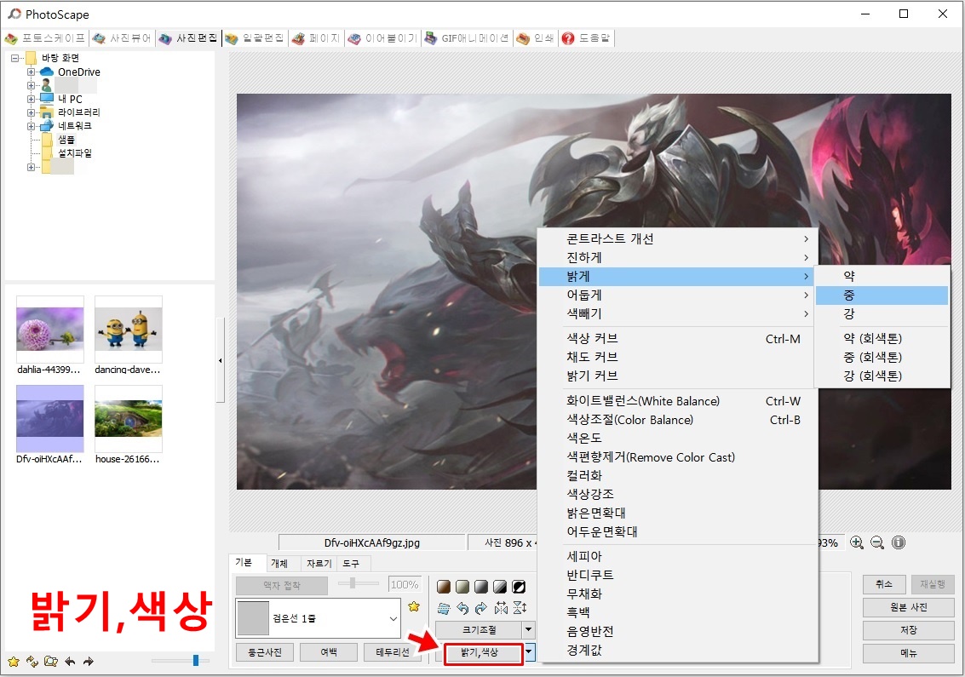Viewport: 965px width, 677px height.
Task: Apply the grayscale gradient filter icon
Action: click(x=481, y=587)
